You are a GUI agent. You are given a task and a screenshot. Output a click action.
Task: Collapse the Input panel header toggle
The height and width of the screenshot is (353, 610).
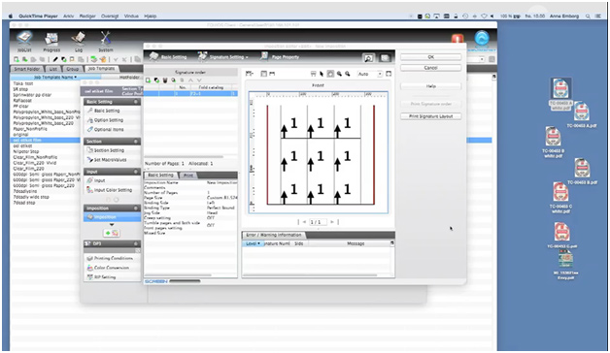tap(136, 172)
